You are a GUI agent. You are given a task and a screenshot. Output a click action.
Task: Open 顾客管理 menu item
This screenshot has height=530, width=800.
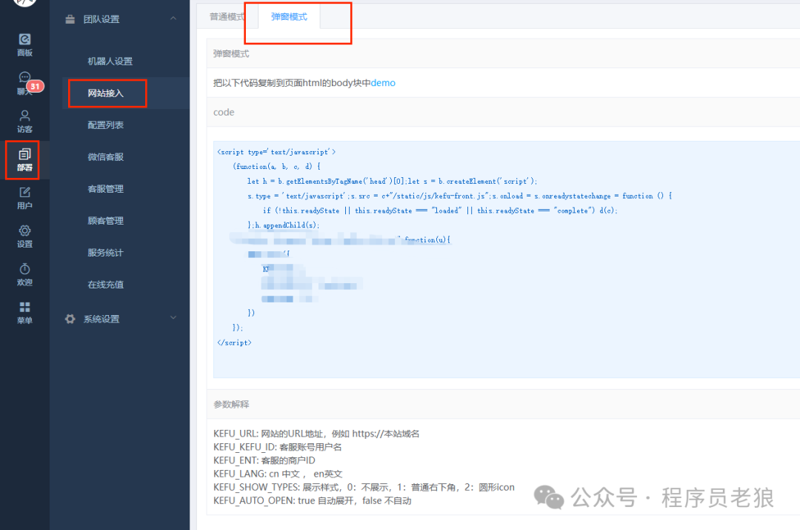click(x=106, y=221)
